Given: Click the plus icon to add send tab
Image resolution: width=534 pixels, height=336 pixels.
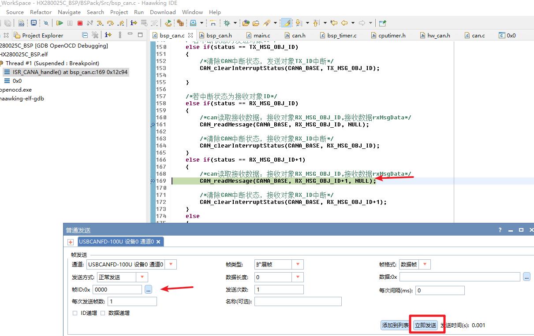Looking at the screenshot, I should tap(71, 242).
